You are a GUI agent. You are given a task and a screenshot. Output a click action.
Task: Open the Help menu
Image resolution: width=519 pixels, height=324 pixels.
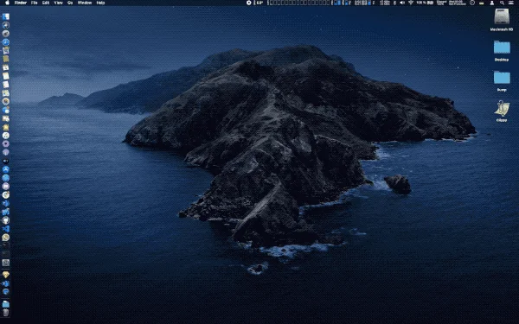pyautogui.click(x=100, y=3)
